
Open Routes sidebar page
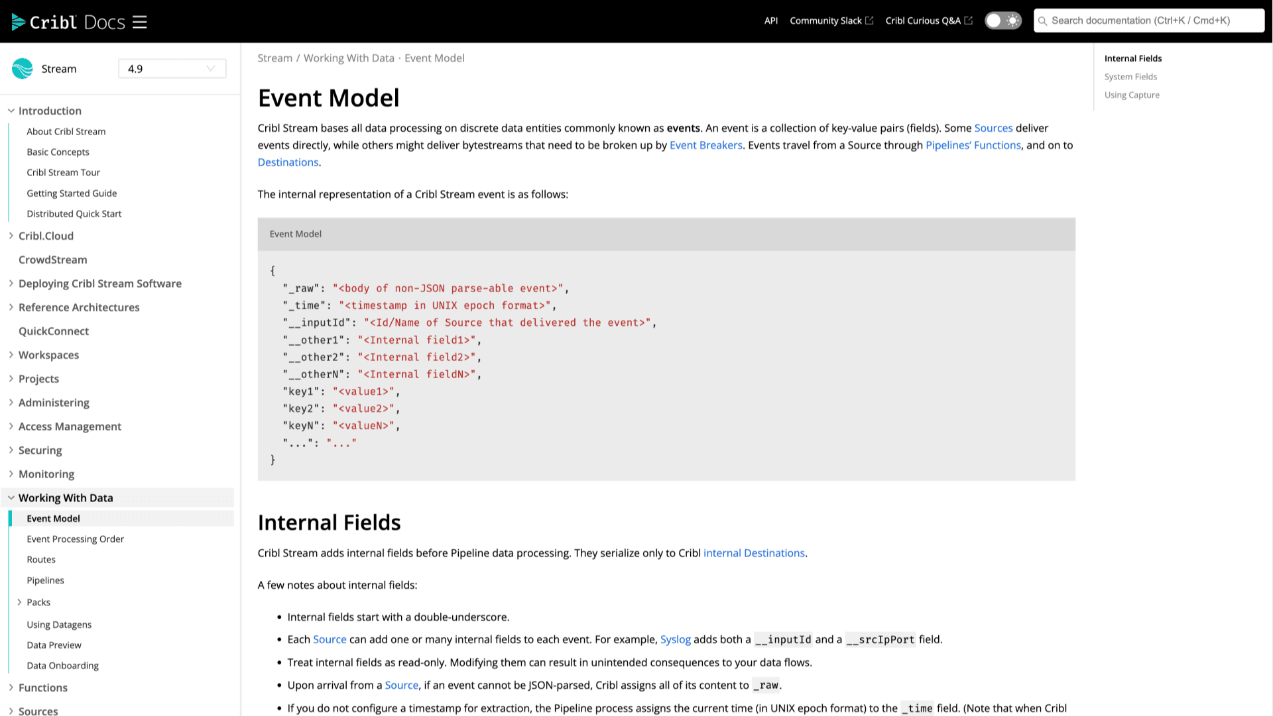coord(41,560)
